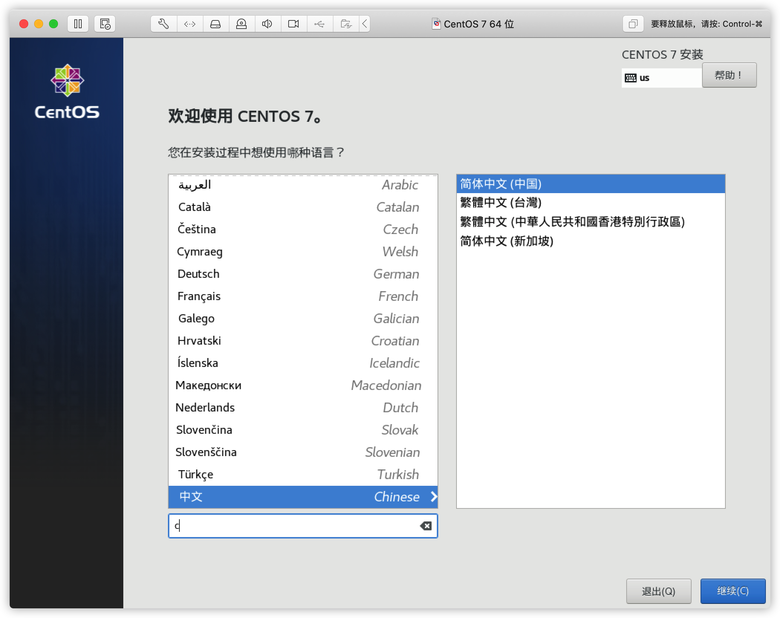Collapse toolbar with left chevron
The width and height of the screenshot is (780, 618).
(x=365, y=24)
